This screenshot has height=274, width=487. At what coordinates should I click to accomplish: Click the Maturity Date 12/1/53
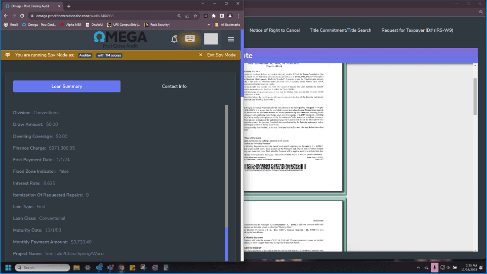(53, 230)
